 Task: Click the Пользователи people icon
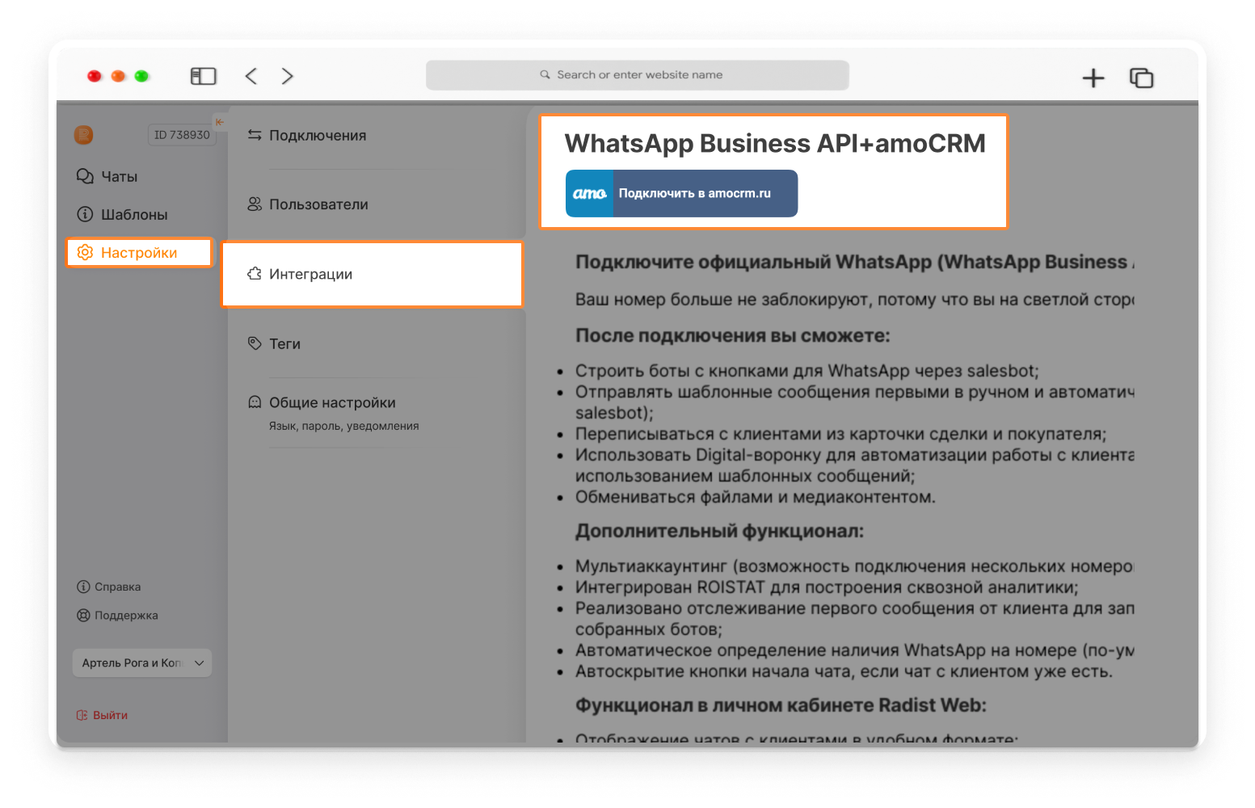tap(255, 204)
